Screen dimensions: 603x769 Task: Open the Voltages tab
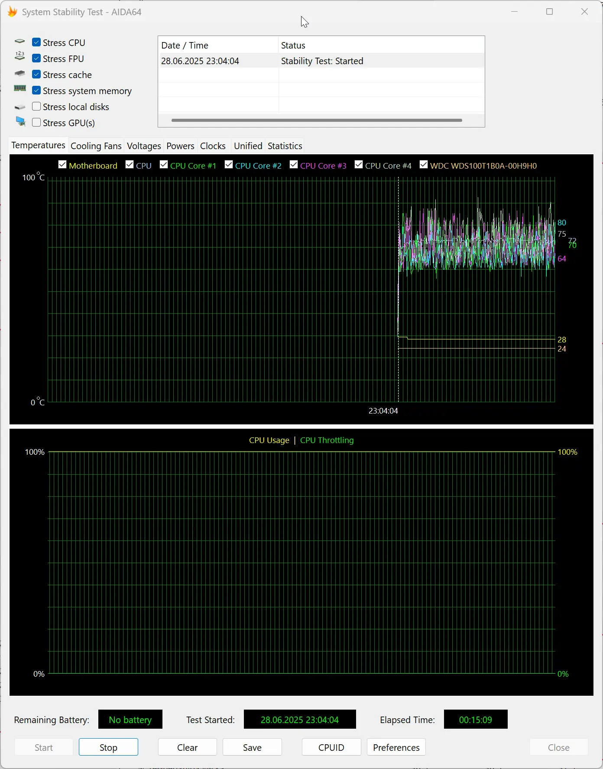click(x=144, y=146)
